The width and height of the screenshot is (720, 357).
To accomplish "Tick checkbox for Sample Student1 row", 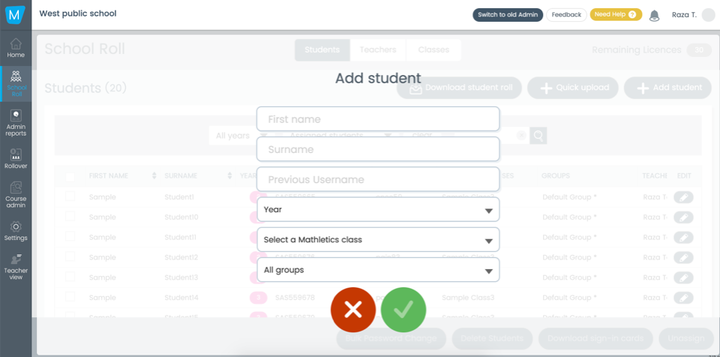I will coord(70,196).
